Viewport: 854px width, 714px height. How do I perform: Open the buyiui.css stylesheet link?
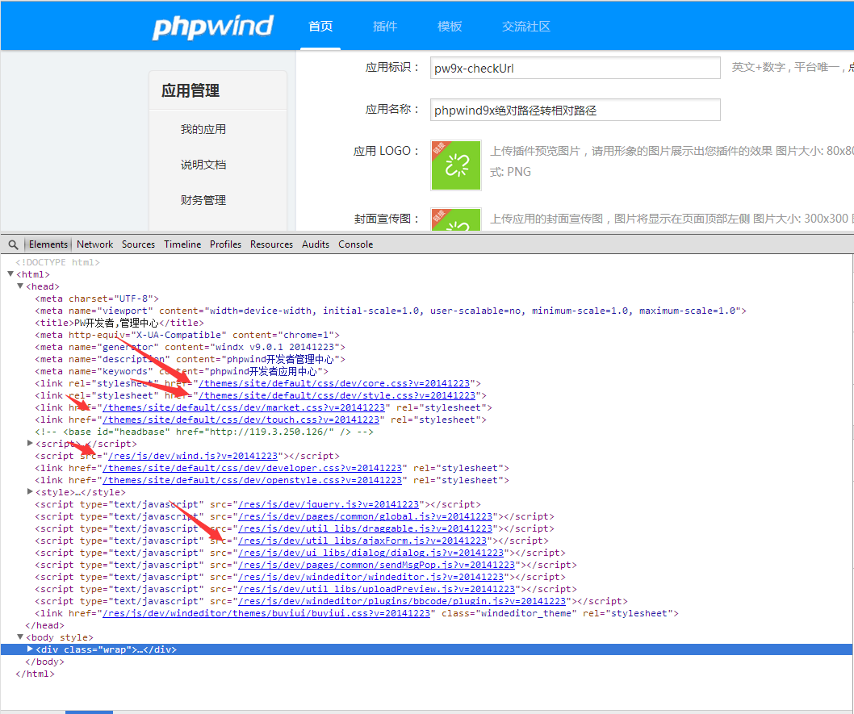pyautogui.click(x=266, y=613)
